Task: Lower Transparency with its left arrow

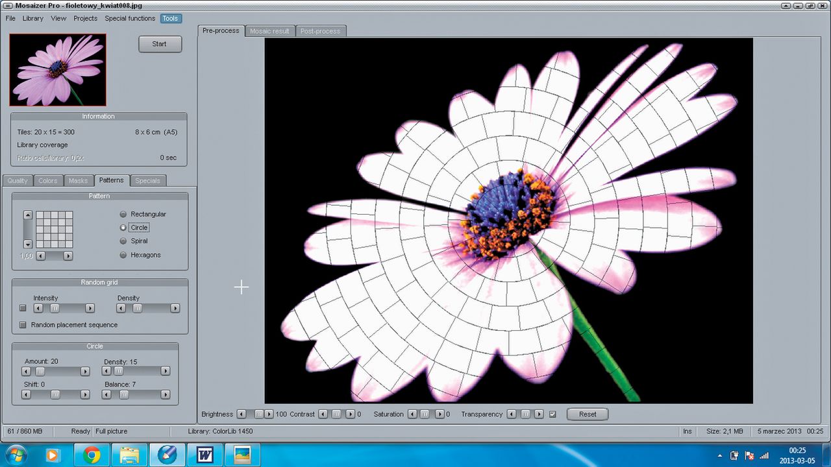Action: 512,414
